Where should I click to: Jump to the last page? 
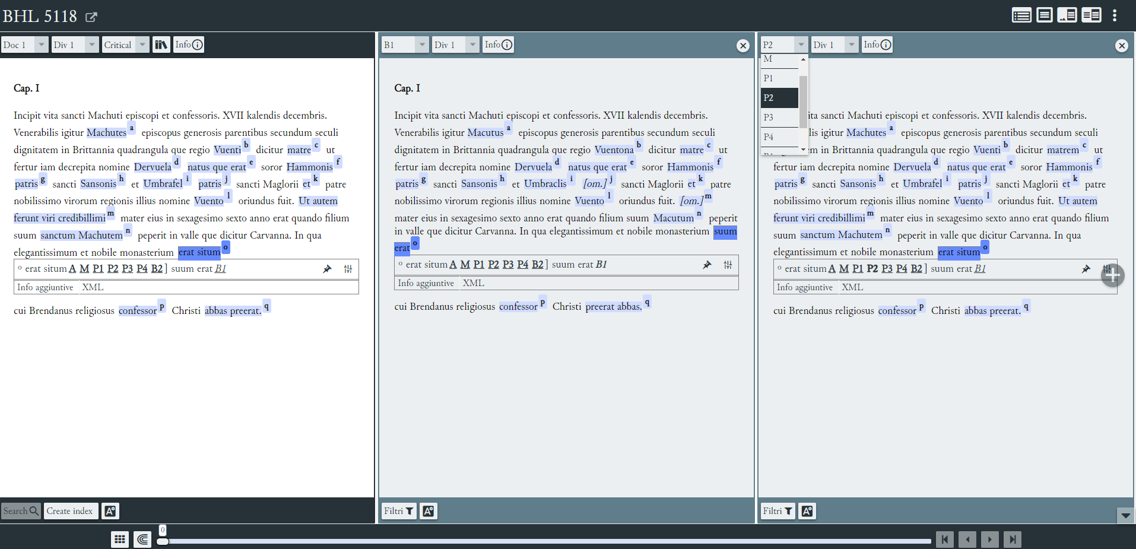[1013, 540]
